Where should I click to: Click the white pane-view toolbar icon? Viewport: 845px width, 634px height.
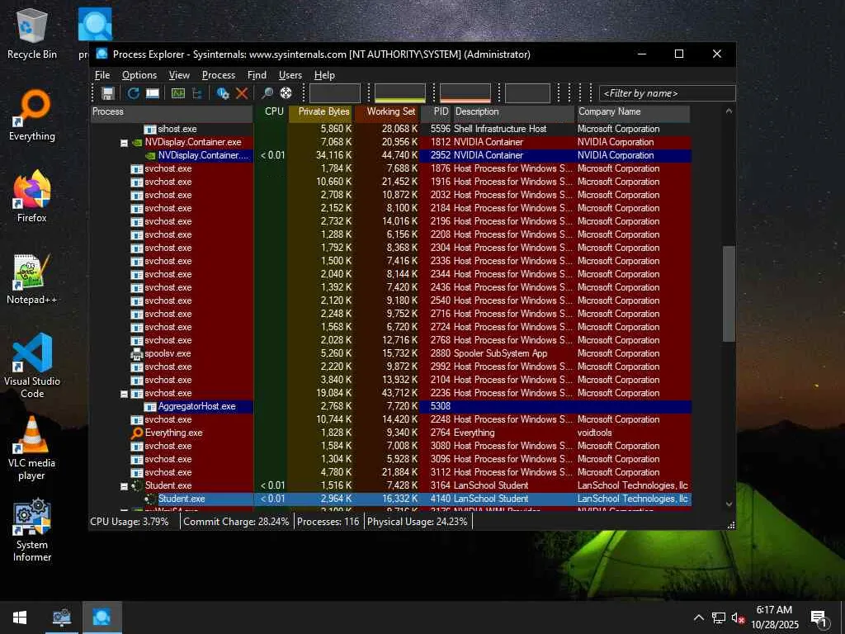click(x=153, y=93)
